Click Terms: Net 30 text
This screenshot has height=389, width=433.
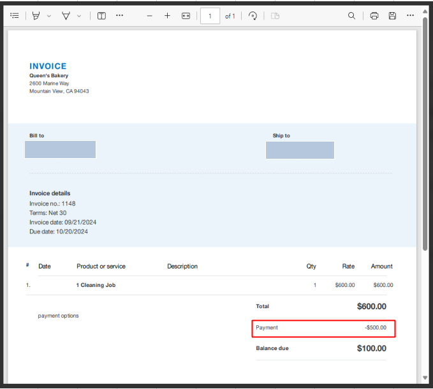(x=48, y=213)
